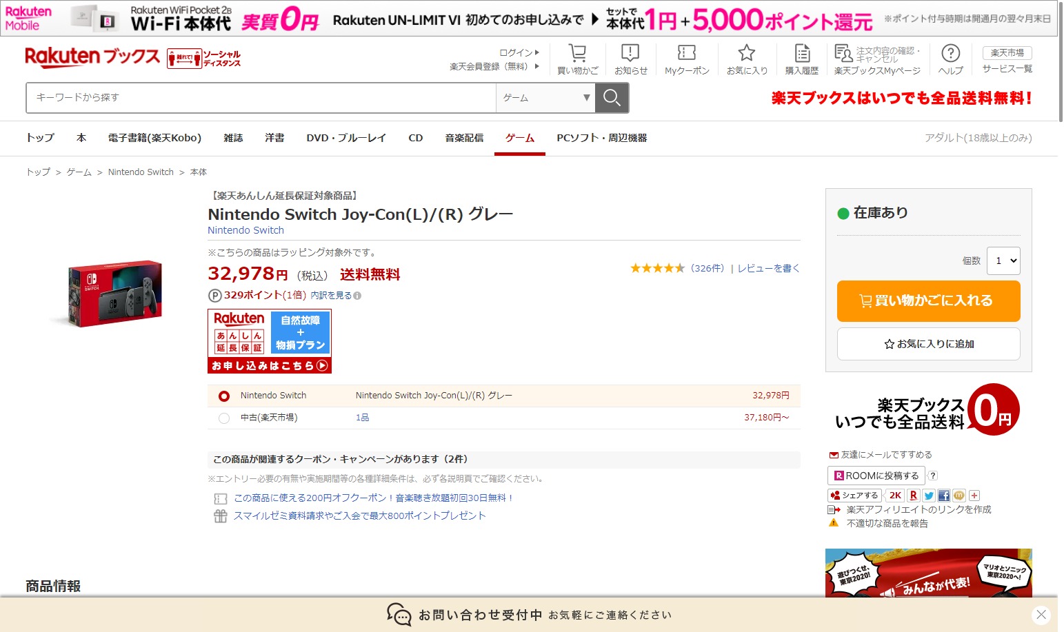This screenshot has width=1064, height=632.
Task: Click the gift icon beside スマイルゼミ offer
Action: (221, 516)
